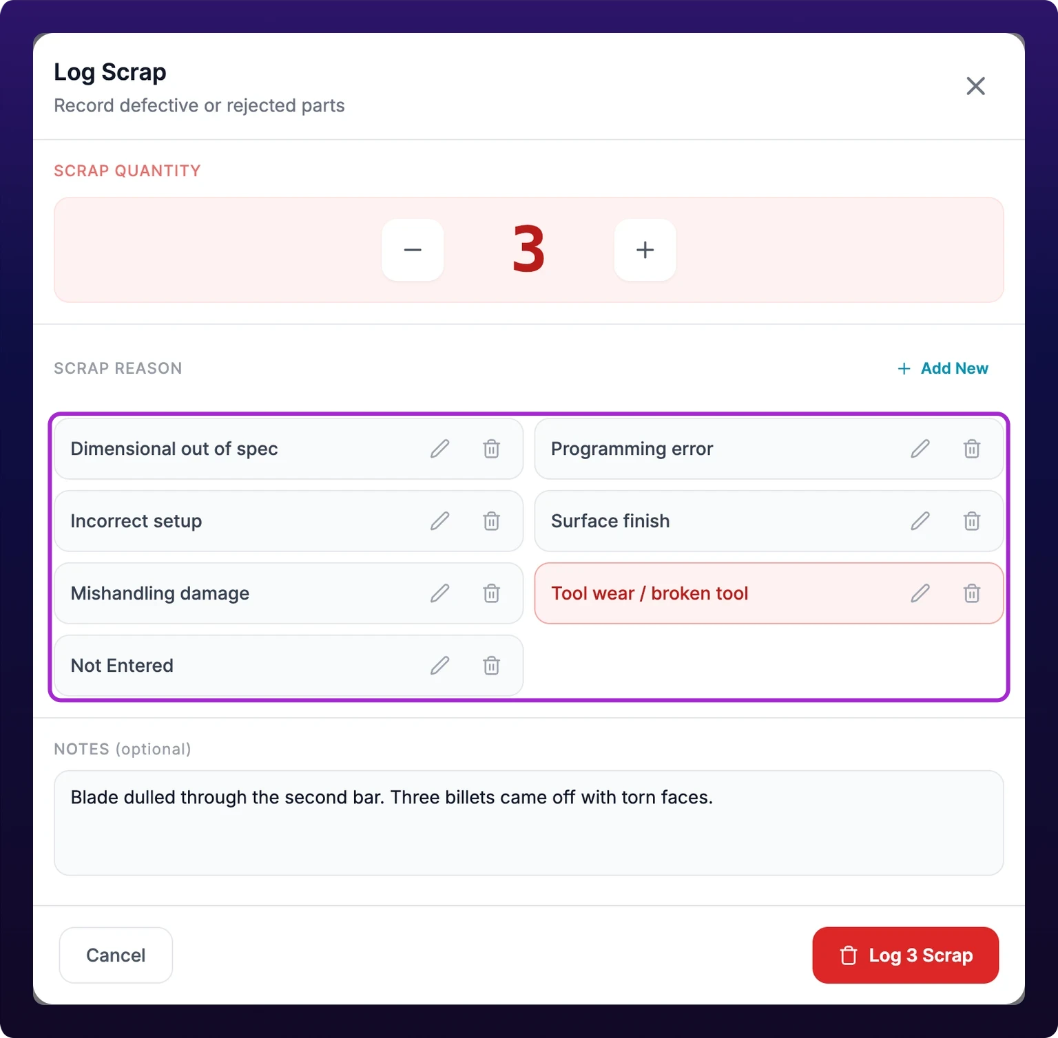This screenshot has width=1058, height=1038.
Task: Delete the Tool wear / broken tool reason
Action: click(x=972, y=593)
